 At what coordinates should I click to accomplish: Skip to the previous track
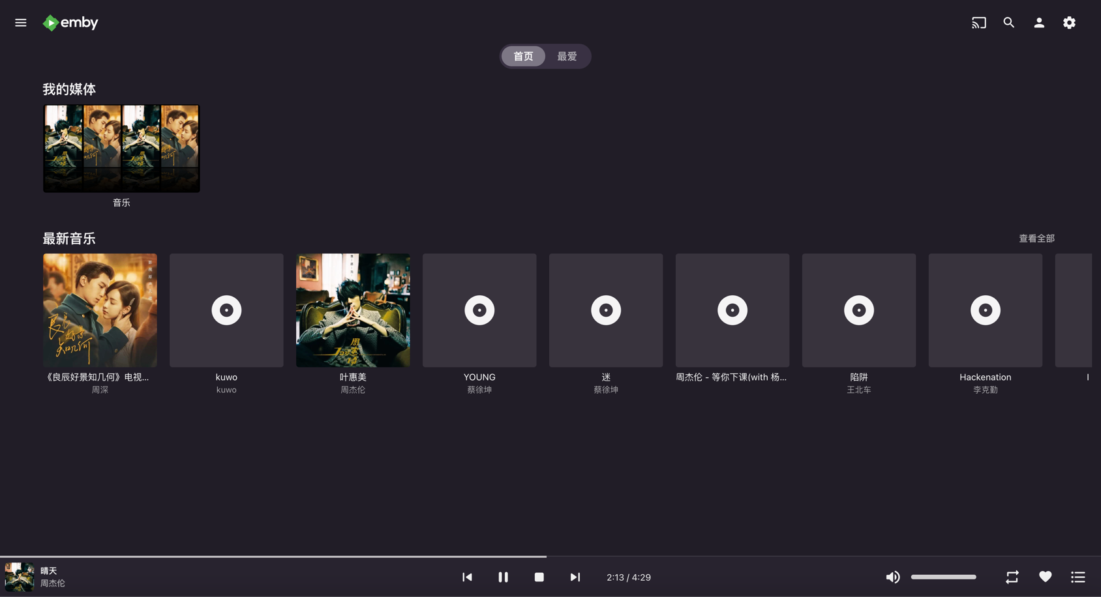click(x=467, y=577)
